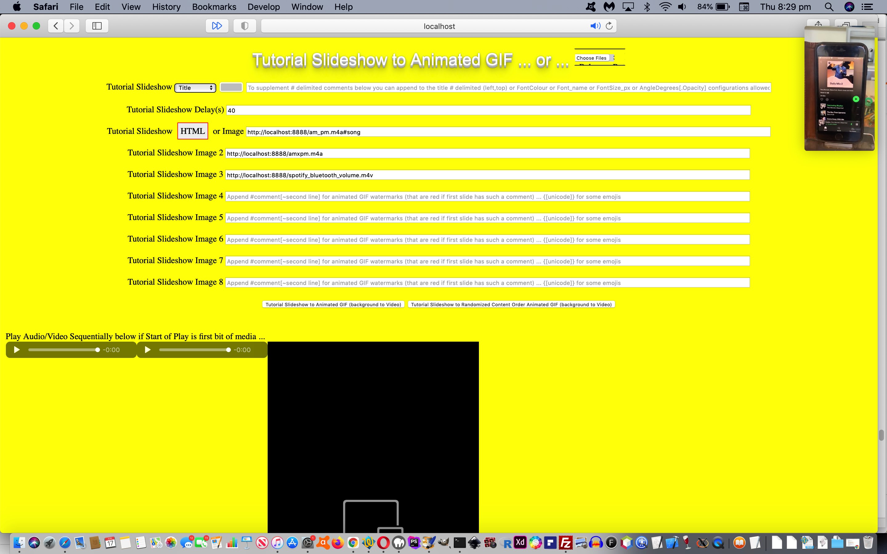Click Tutorial Slideshow to Randomized Content Order button
887x554 pixels.
pyautogui.click(x=511, y=304)
